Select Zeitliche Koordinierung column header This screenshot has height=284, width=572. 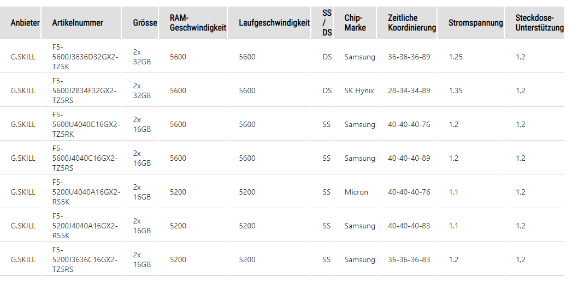[x=412, y=23]
